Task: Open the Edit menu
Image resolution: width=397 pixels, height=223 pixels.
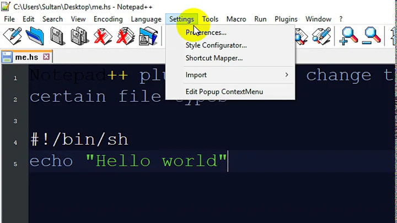Action: click(28, 19)
